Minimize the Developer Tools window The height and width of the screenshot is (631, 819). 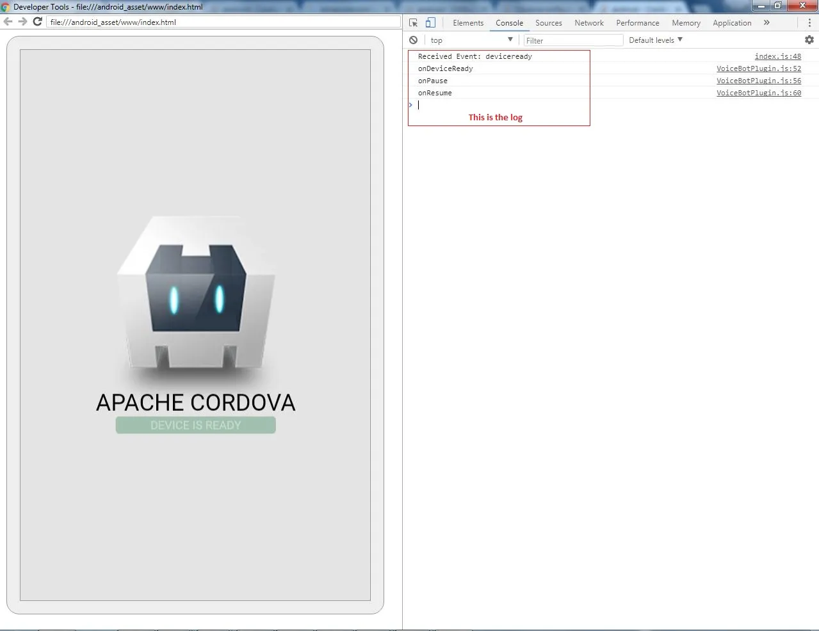(761, 6)
